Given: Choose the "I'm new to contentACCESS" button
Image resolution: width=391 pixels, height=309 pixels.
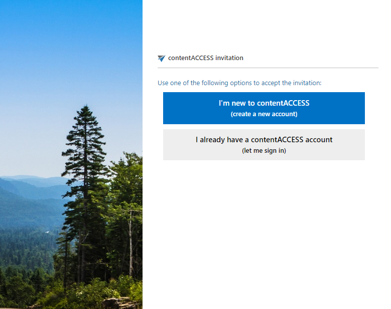Looking at the screenshot, I should click(x=264, y=108).
